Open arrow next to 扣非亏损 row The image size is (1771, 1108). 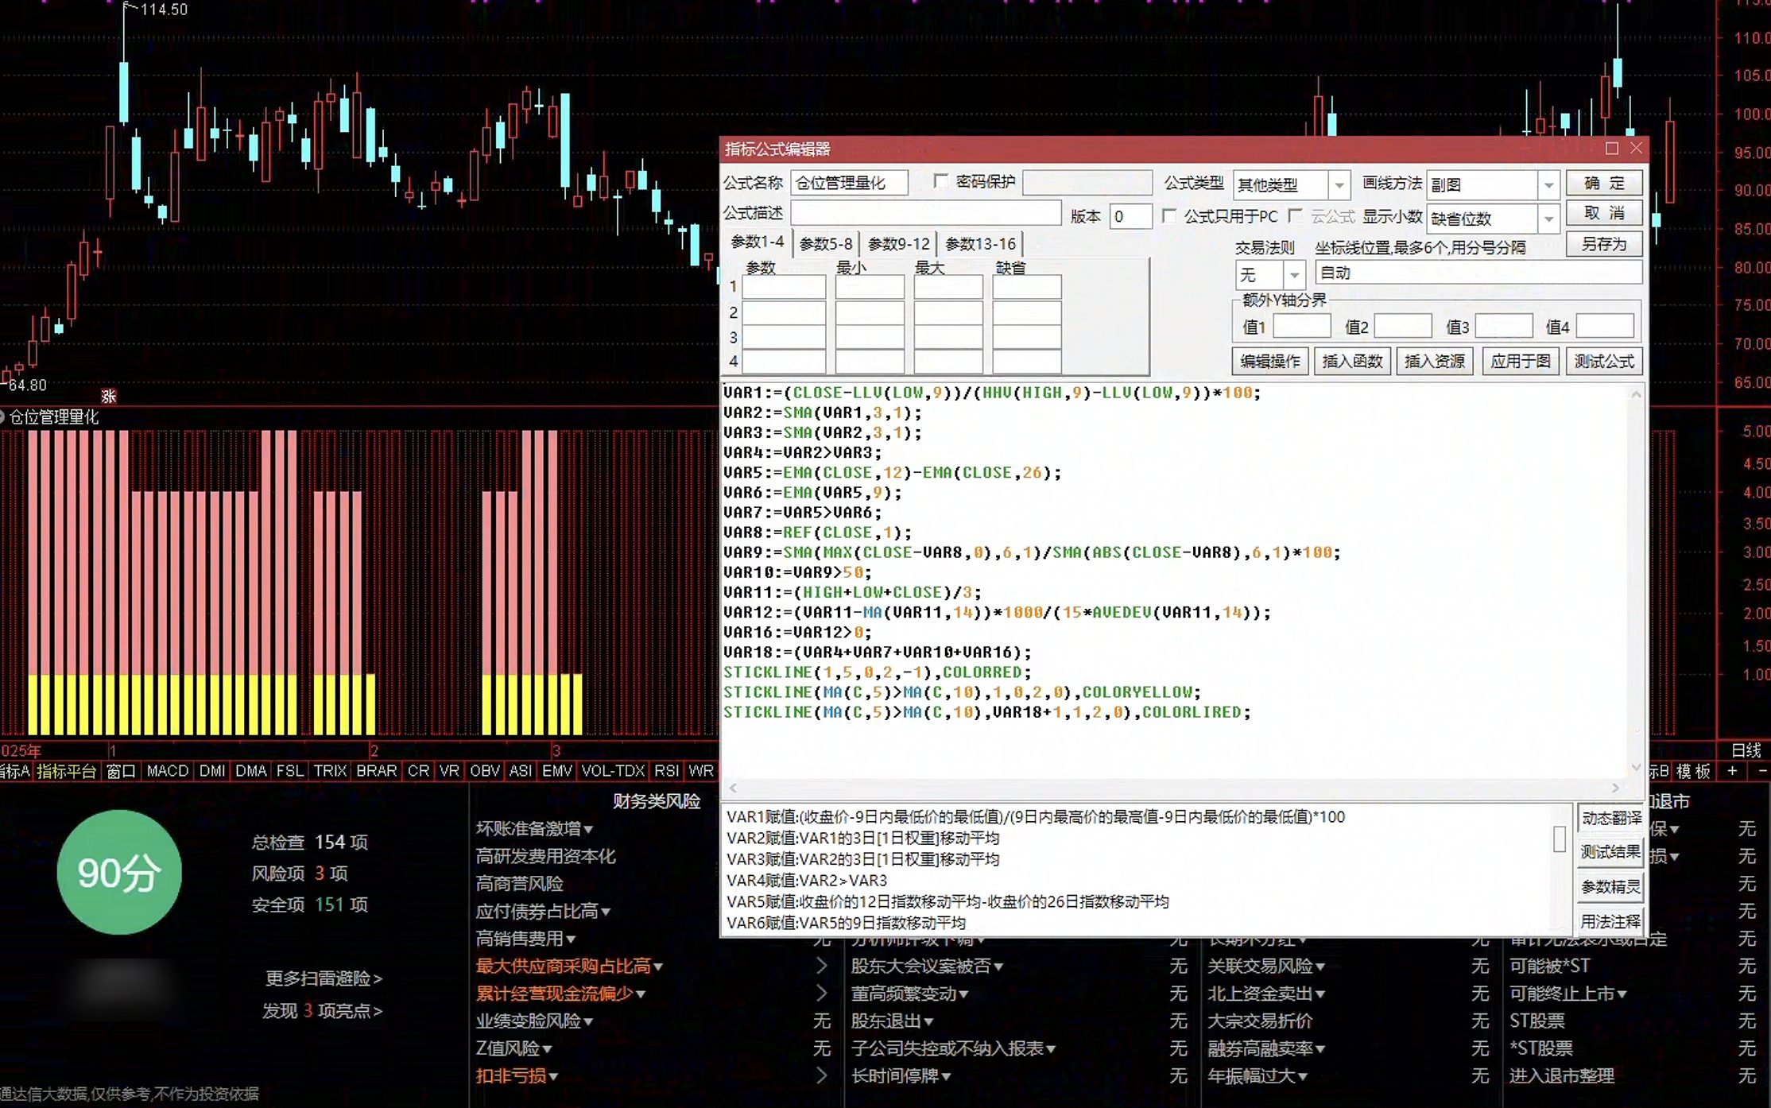(822, 1076)
